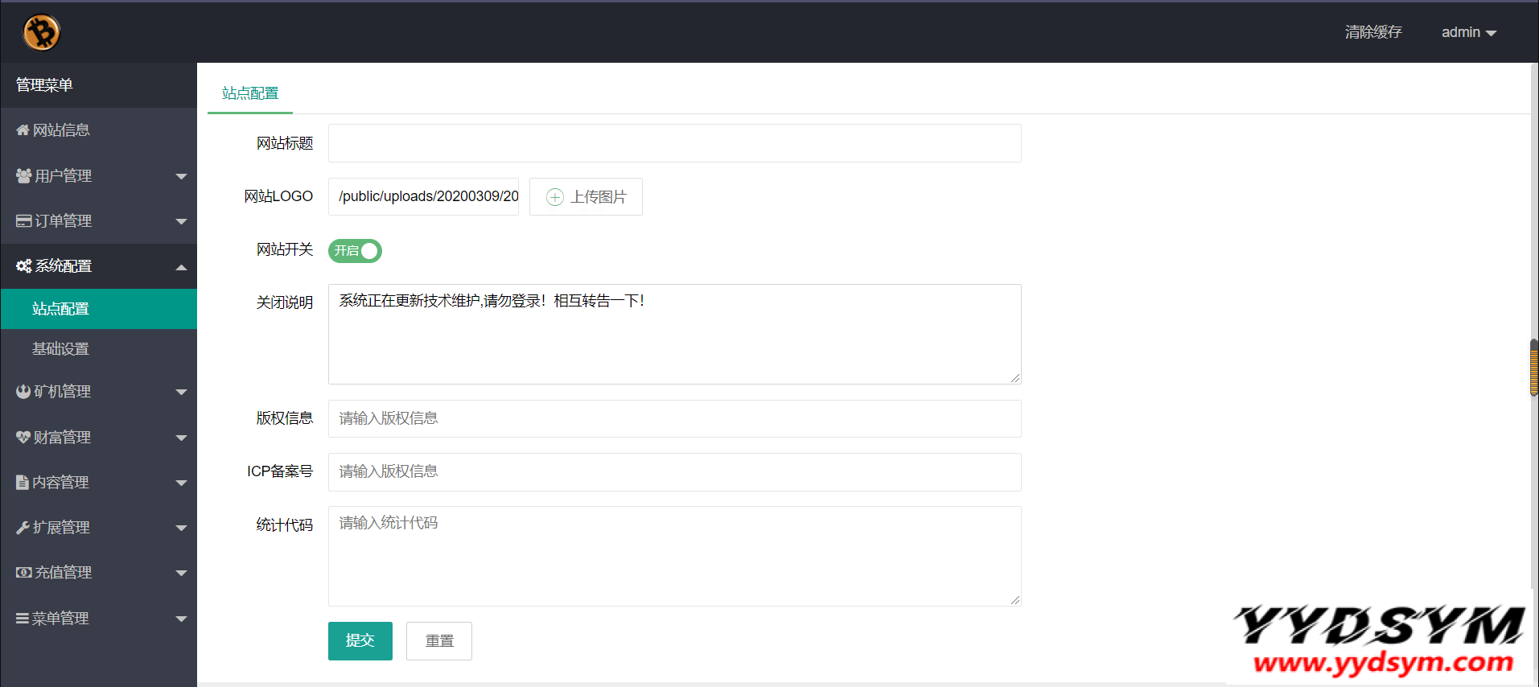Screen dimensions: 1539x687
Task: Click the home icon beside 网站信息
Action: point(23,130)
